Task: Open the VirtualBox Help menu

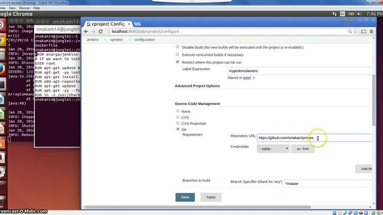Action: (37, 8)
